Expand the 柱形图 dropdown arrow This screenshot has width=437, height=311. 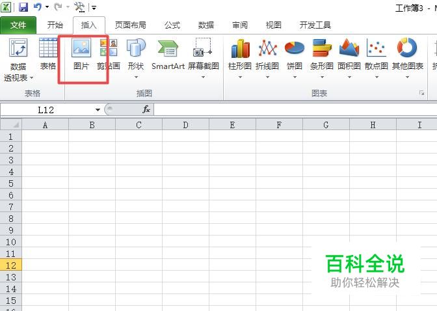[240, 77]
